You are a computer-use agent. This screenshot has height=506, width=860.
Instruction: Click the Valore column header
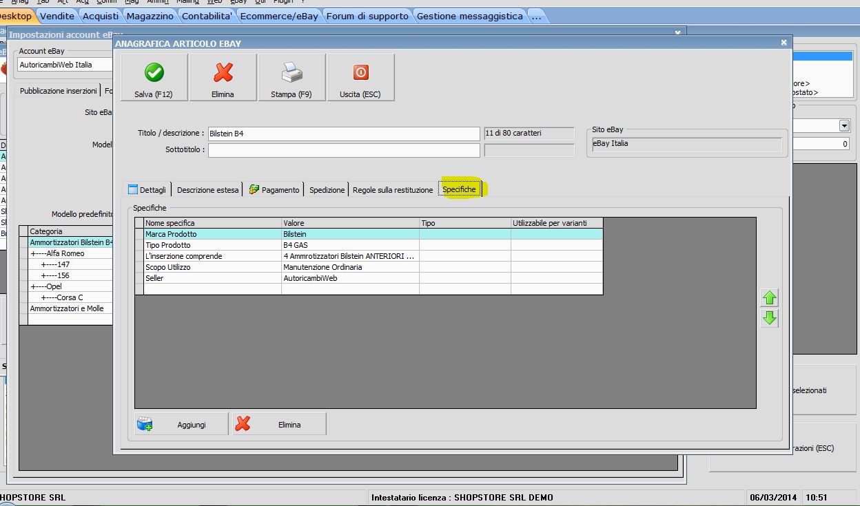coord(350,223)
